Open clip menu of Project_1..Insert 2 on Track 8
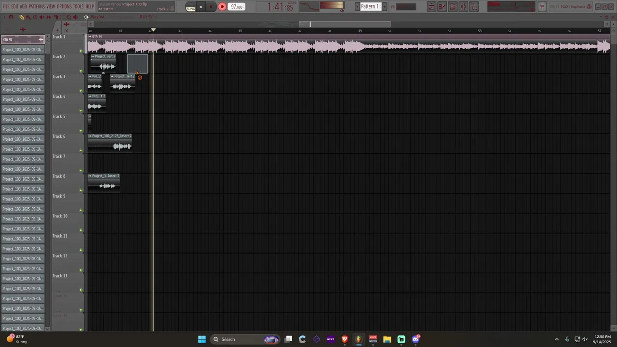This screenshot has height=347, width=617. (90, 176)
